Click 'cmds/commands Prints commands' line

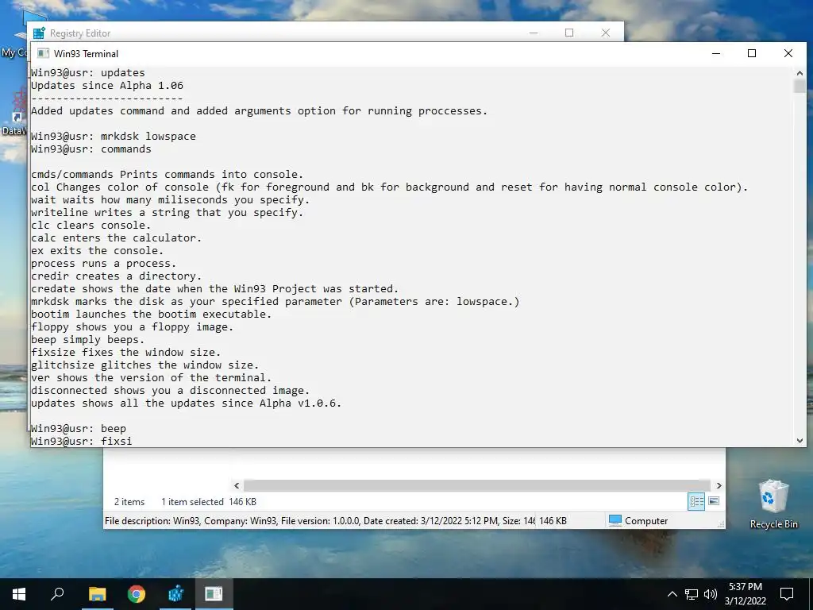[167, 174]
